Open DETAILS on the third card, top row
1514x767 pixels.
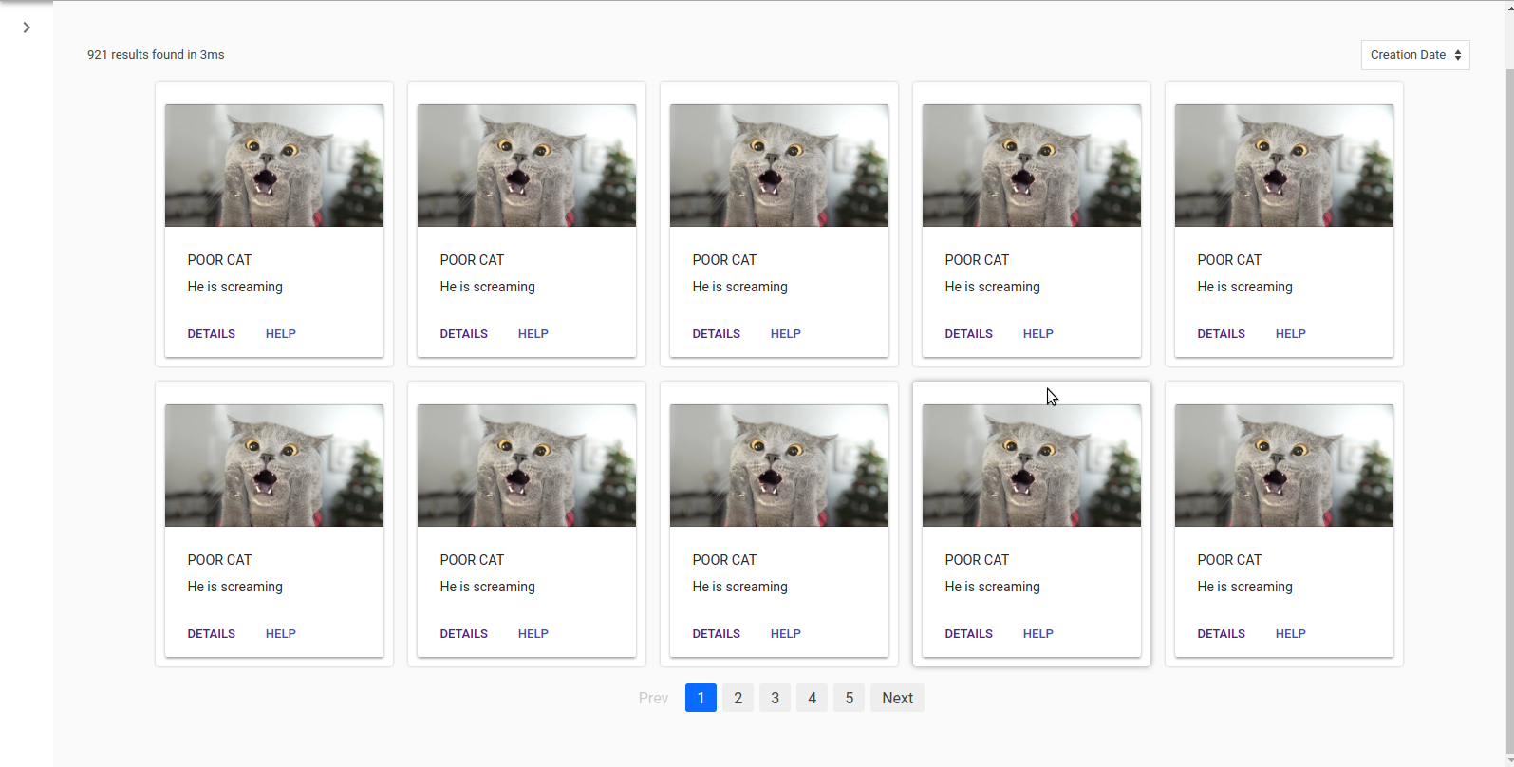(717, 333)
